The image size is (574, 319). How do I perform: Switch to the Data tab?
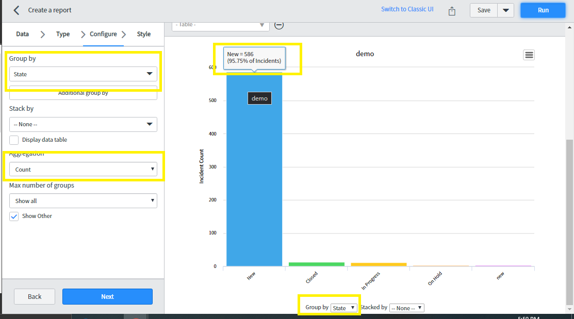click(22, 33)
